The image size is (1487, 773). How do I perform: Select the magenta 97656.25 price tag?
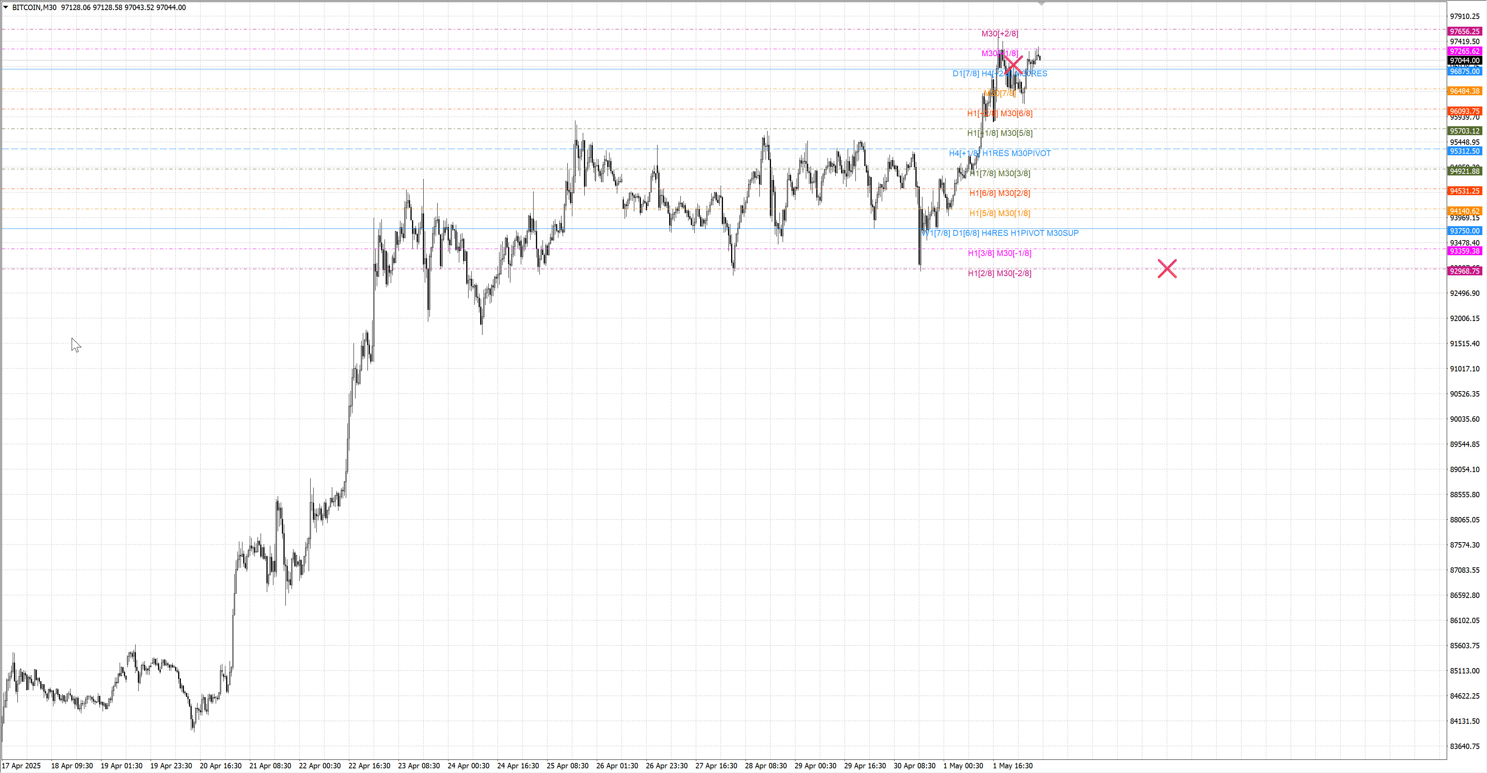click(1465, 32)
